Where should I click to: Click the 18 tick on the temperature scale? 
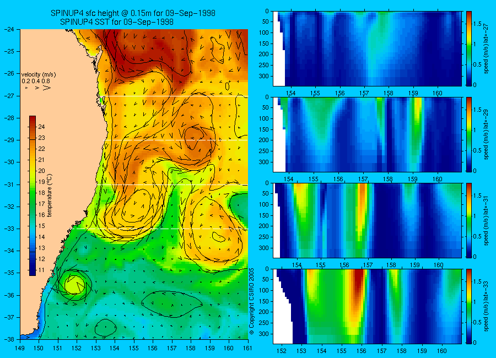(x=41, y=193)
